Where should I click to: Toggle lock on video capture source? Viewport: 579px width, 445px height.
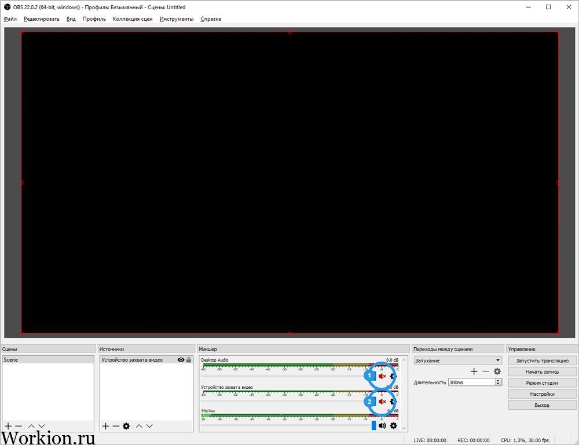pyautogui.click(x=189, y=360)
